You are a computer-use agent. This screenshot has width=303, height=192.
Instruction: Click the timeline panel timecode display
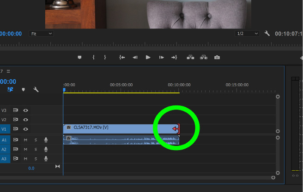8,81
